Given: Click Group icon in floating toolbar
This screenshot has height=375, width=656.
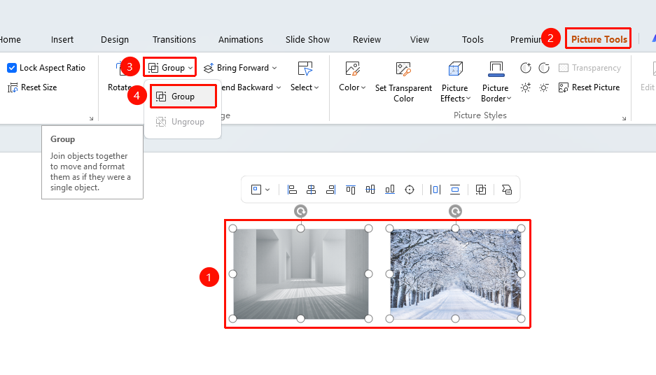Looking at the screenshot, I should pyautogui.click(x=481, y=190).
